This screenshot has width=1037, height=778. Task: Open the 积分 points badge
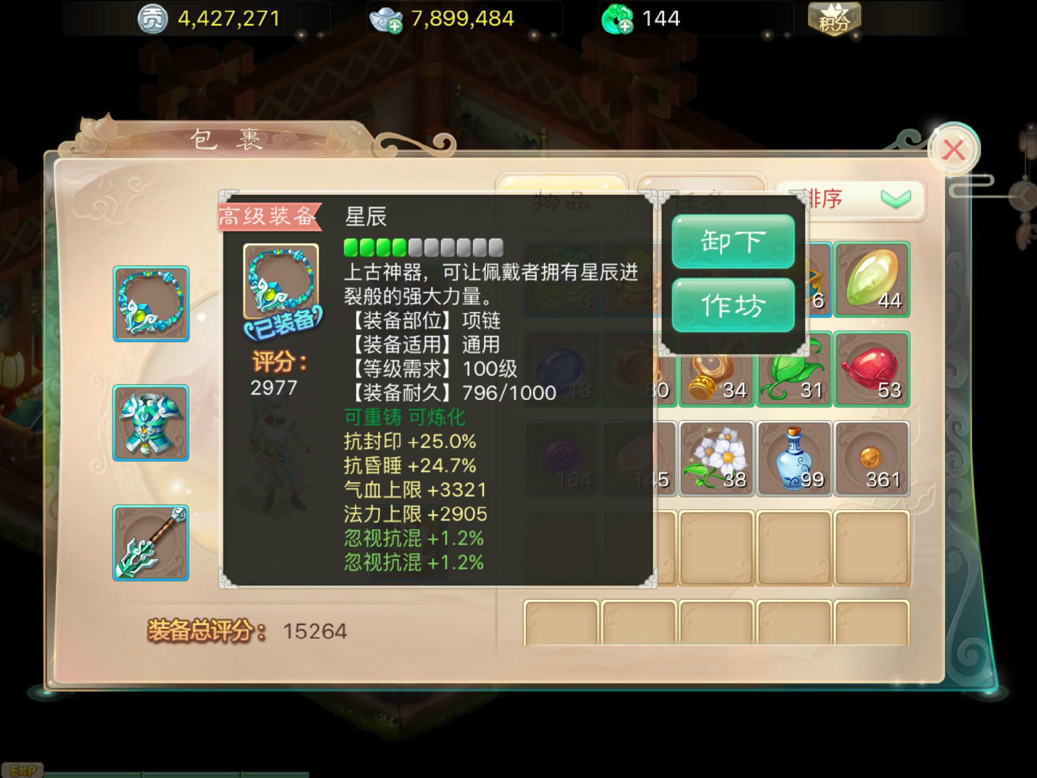(833, 19)
